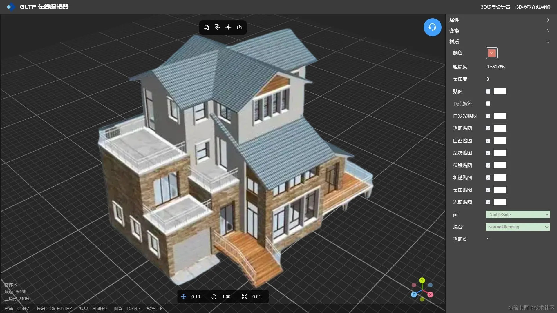The width and height of the screenshot is (557, 313).
Task: Select the rotate snap icon
Action: click(x=214, y=296)
